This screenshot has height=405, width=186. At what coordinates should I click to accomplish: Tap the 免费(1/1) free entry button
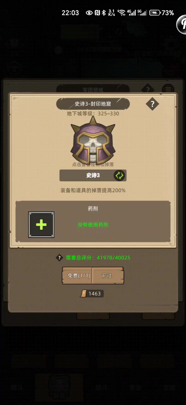click(77, 276)
